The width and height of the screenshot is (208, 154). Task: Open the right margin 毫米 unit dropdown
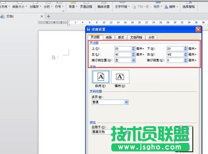(192, 55)
